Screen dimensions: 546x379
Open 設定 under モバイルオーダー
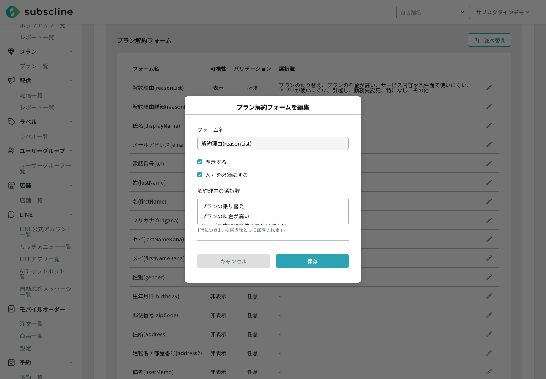click(x=25, y=348)
